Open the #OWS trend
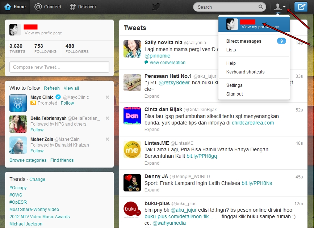The width and height of the screenshot is (314, 228). 16,195
